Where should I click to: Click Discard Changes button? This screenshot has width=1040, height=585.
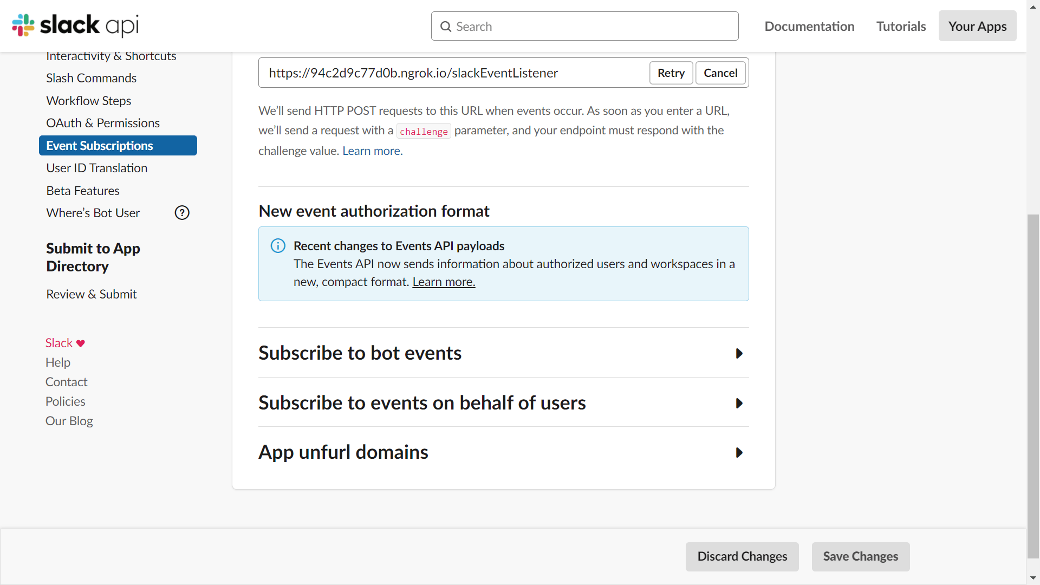(x=742, y=556)
